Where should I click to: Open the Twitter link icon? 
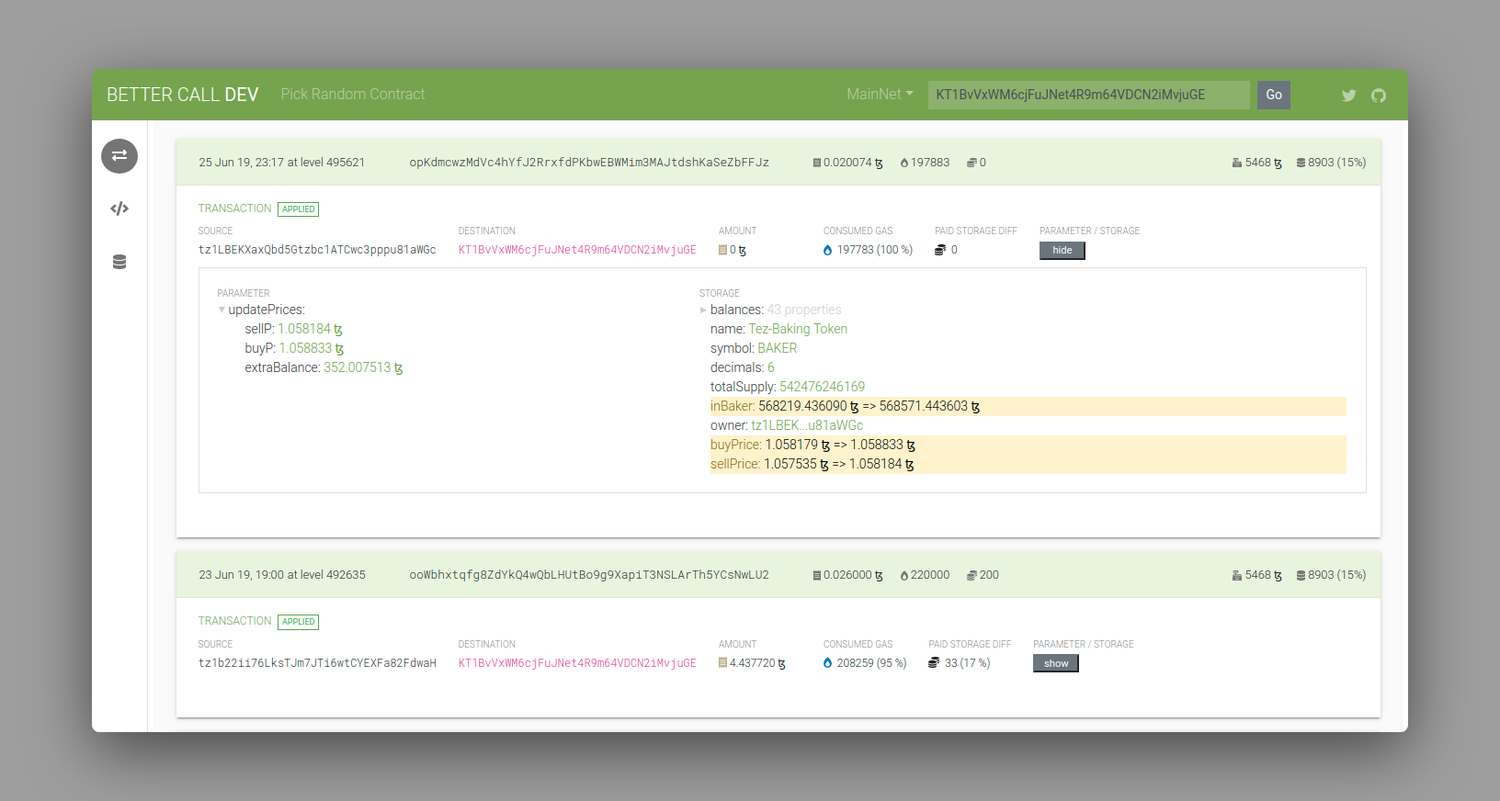(x=1348, y=96)
